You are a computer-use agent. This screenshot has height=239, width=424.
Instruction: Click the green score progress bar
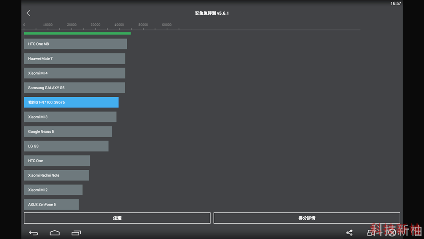click(x=77, y=34)
